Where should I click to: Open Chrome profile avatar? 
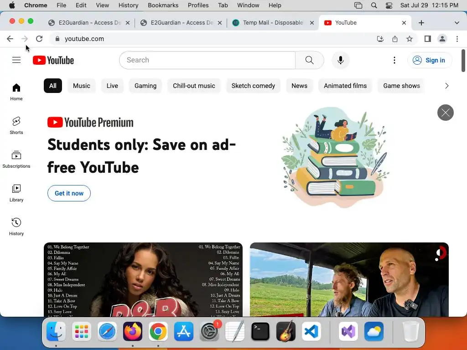442,39
